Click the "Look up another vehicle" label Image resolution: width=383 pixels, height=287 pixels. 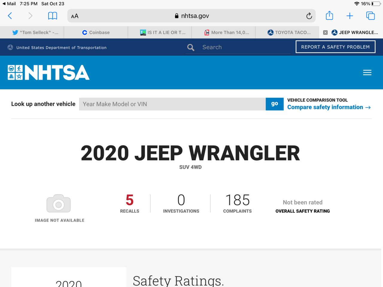coord(43,104)
